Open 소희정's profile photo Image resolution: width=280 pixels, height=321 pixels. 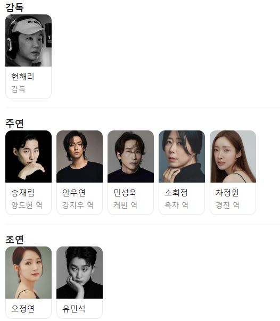coord(182,157)
